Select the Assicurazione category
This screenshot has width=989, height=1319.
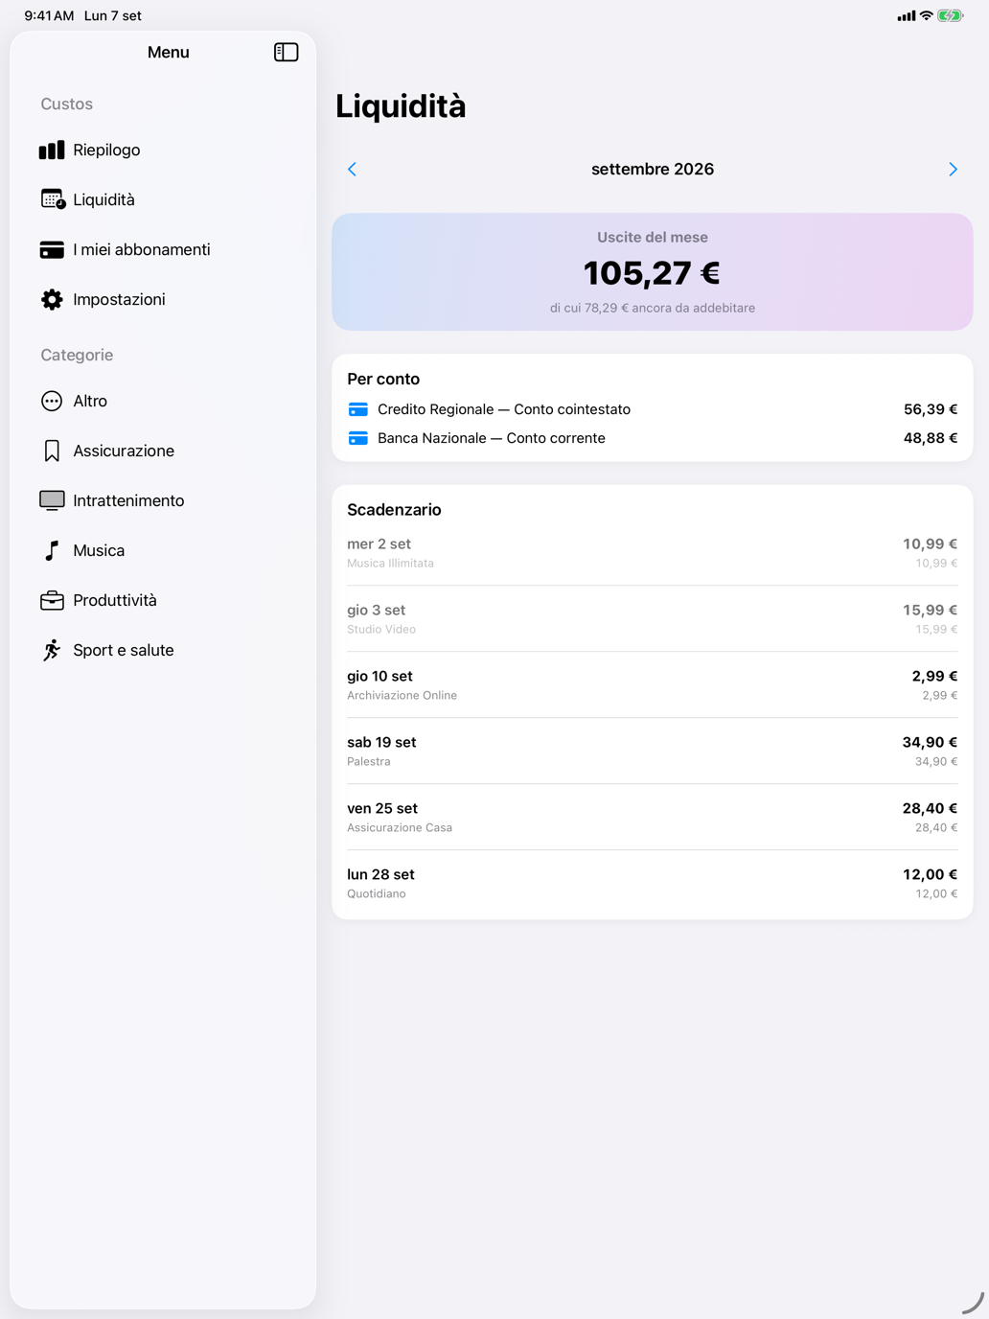tap(163, 451)
